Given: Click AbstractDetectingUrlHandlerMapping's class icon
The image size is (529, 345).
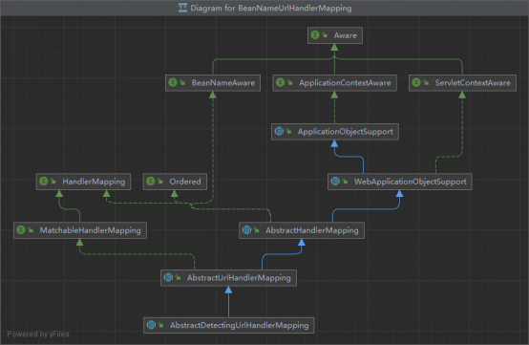Looking at the screenshot, I should 151,325.
